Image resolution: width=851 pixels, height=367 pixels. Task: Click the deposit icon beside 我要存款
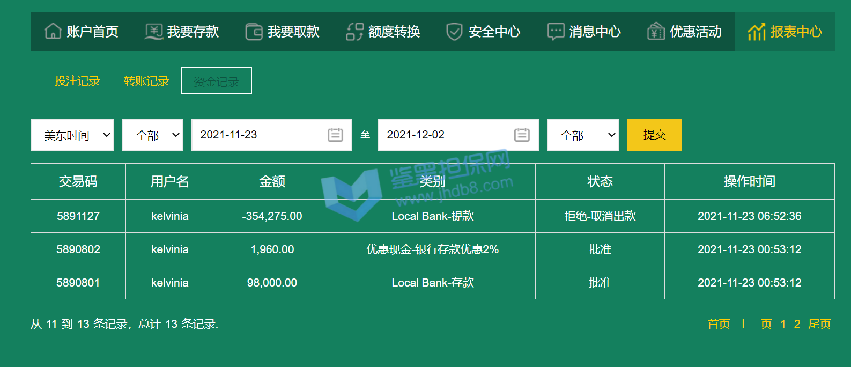click(154, 32)
